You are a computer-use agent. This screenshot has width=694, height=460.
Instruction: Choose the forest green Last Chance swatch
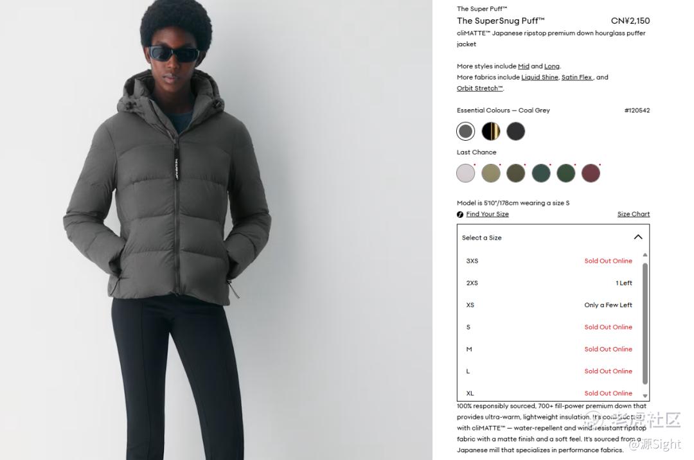(565, 173)
